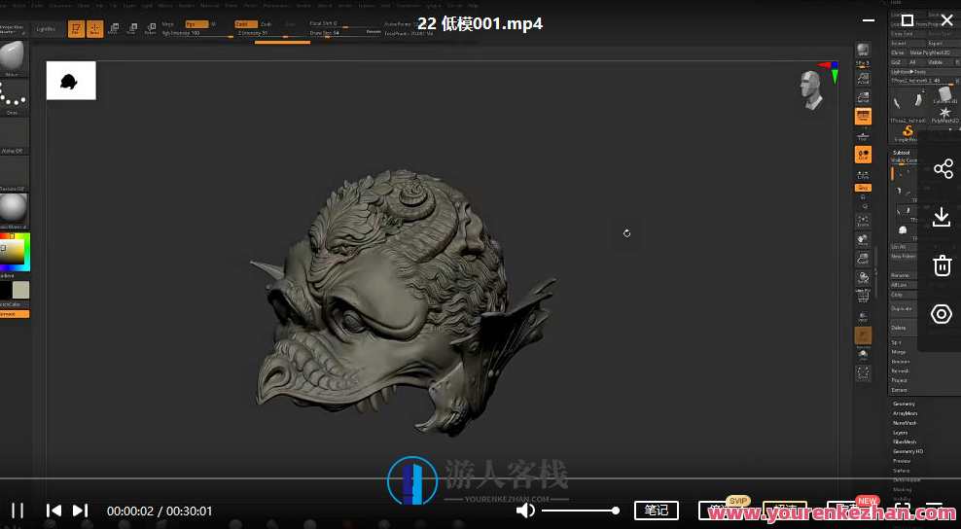Viewport: 961px width, 529px height.
Task: Toggle the Zsub button
Action: click(x=267, y=24)
